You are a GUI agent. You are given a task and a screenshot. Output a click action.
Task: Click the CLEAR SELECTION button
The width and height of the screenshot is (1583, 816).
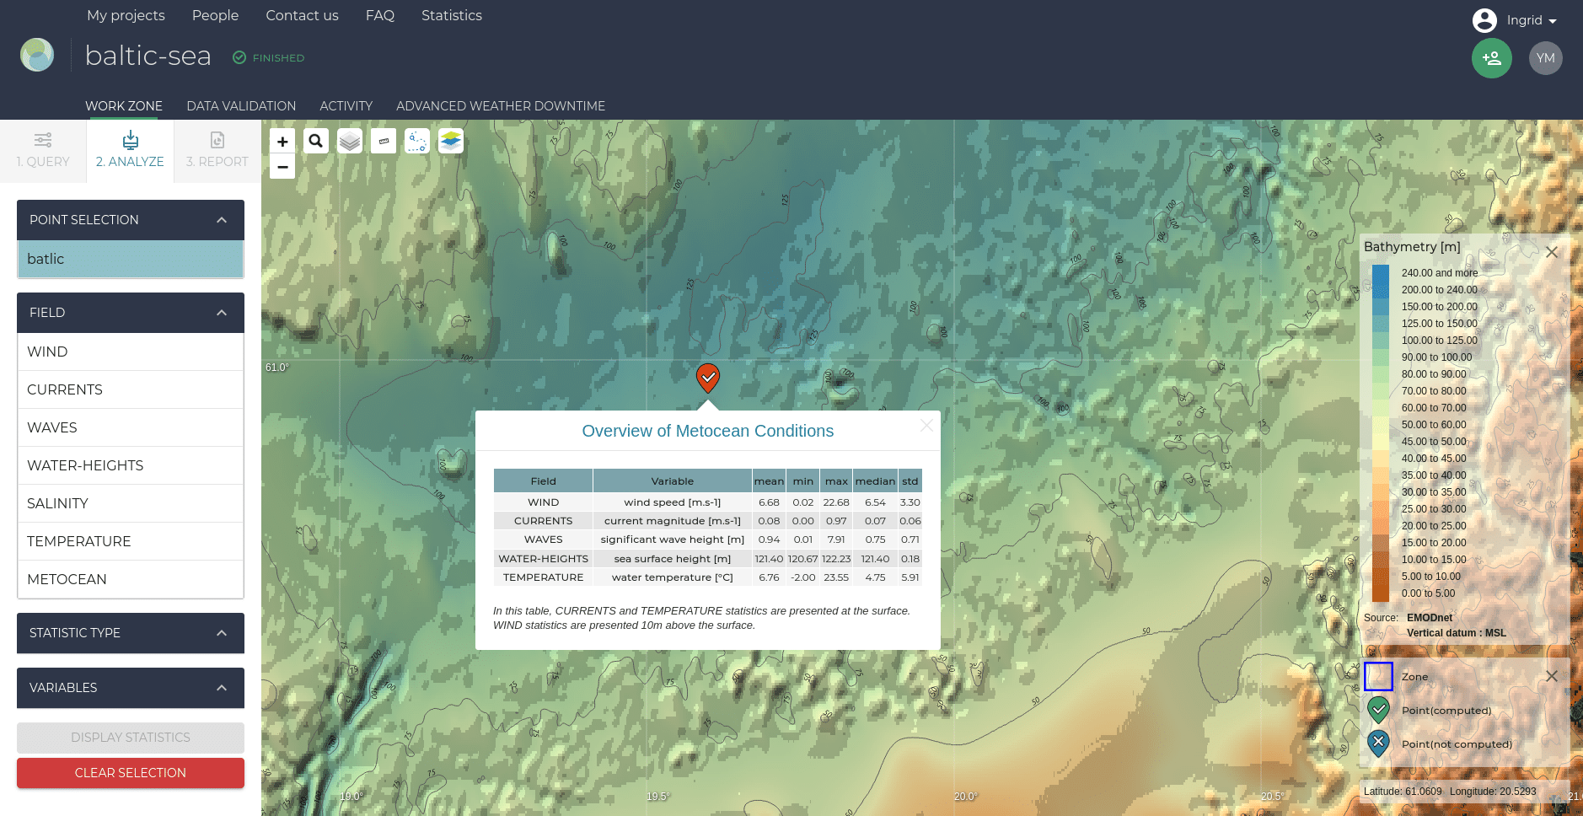[130, 772]
